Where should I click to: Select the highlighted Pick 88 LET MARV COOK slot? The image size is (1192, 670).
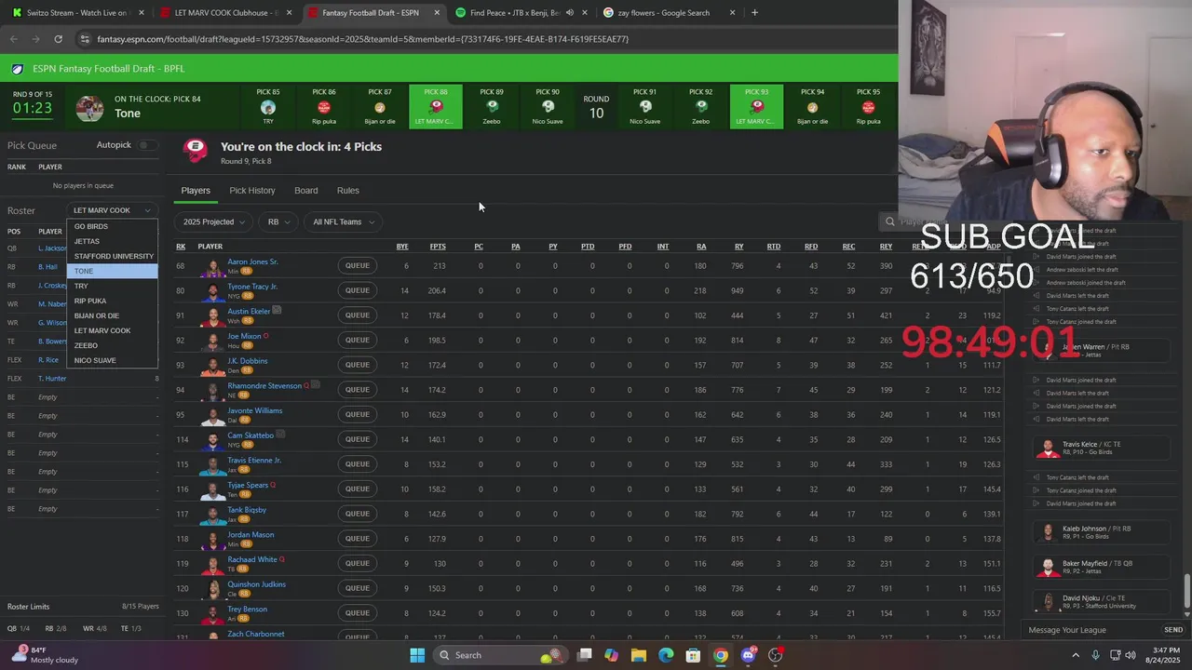[x=436, y=106]
